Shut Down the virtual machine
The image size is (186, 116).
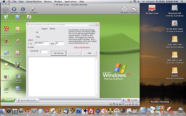pyautogui.click(x=14, y=9)
